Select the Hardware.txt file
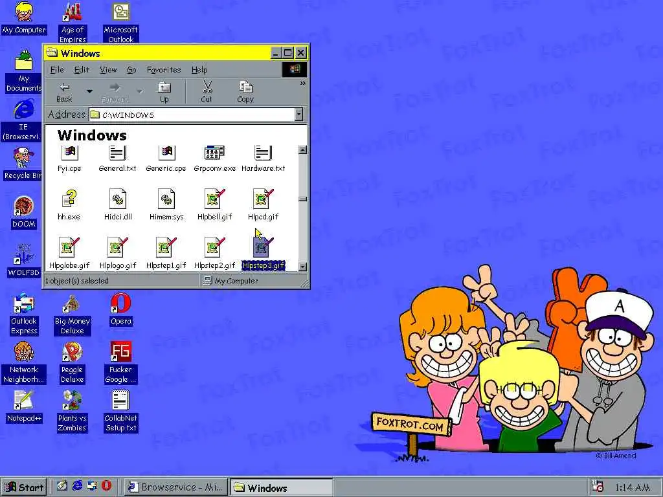 [263, 159]
